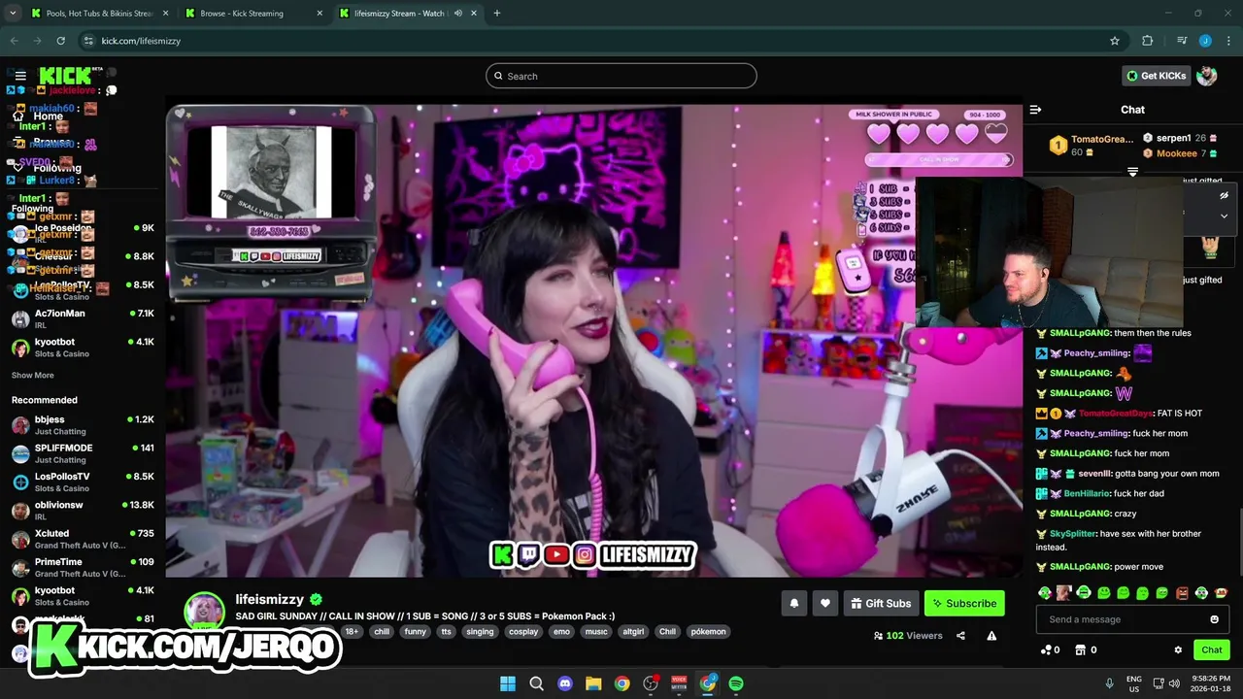Follow channel with the heart button
The width and height of the screenshot is (1243, 699).
click(x=825, y=603)
